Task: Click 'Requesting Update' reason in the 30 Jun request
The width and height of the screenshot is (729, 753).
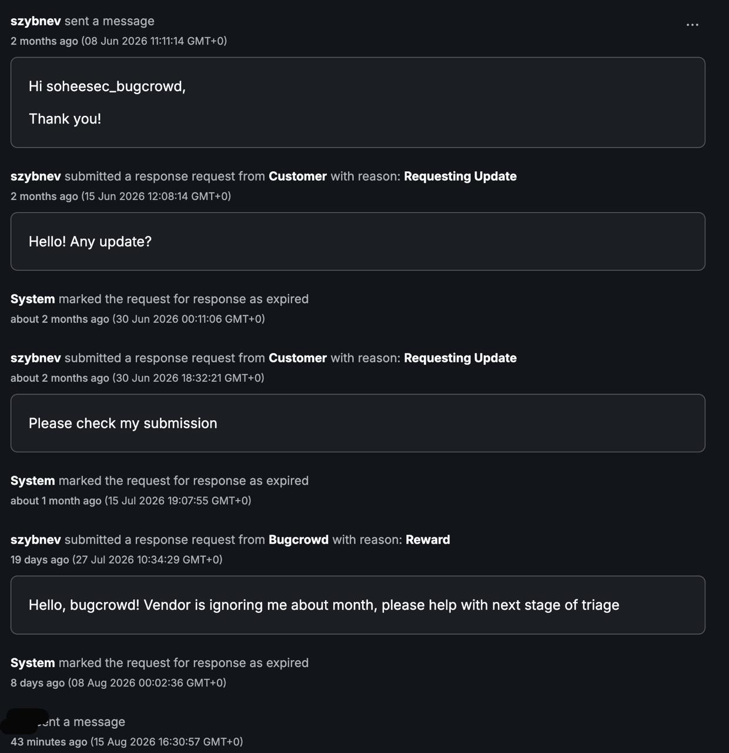Action: 460,358
